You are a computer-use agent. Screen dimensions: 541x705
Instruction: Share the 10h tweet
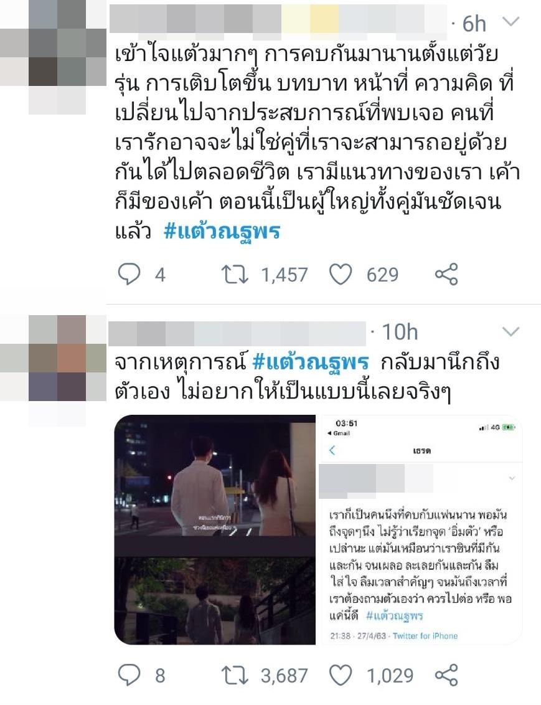(446, 675)
